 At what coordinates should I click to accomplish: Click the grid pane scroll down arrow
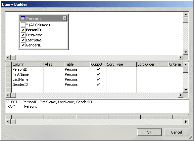coord(186,90)
